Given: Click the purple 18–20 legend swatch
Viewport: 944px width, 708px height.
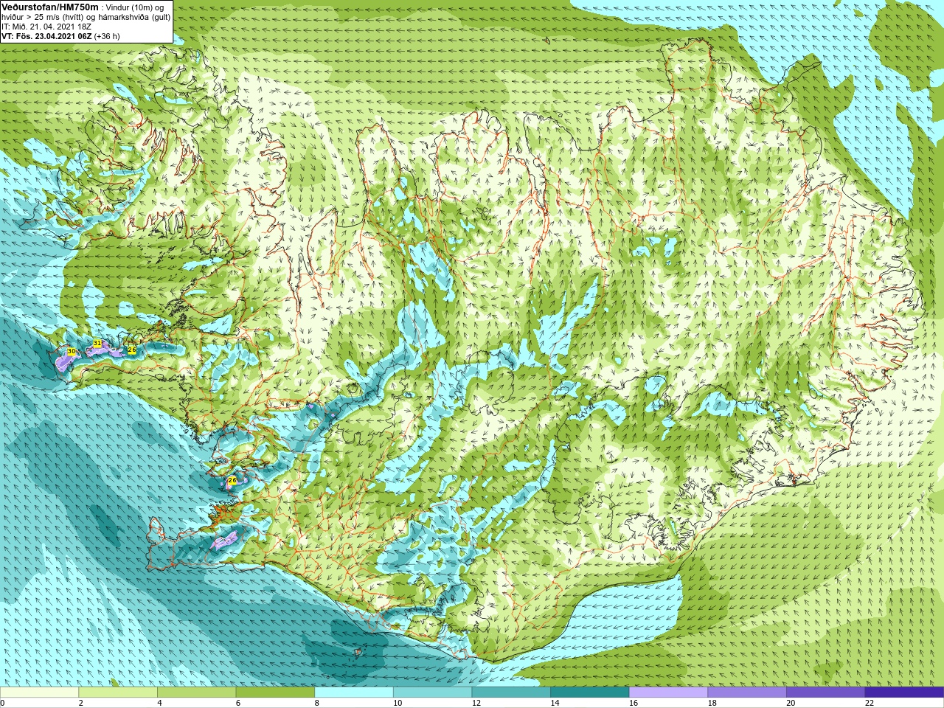Looking at the screenshot, I should pyautogui.click(x=747, y=693).
